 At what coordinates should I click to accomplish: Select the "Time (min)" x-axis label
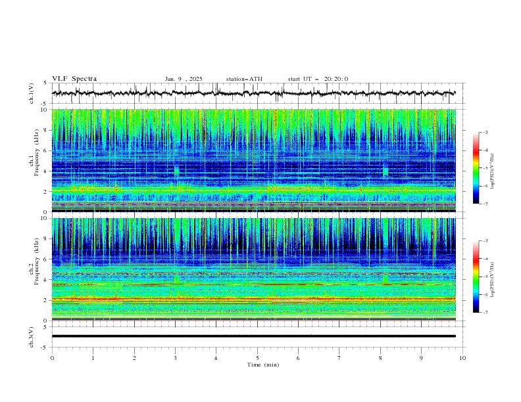point(263,365)
